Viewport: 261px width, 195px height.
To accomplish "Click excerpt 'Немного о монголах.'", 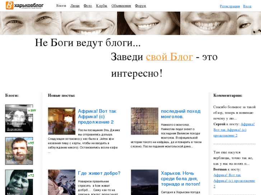I will coord(176,125).
